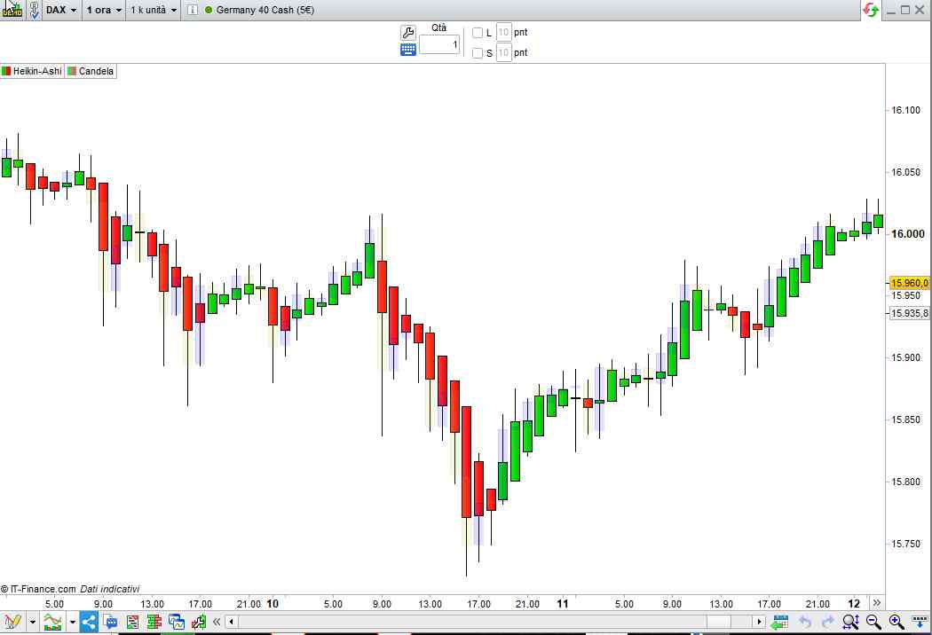Open the DAX instrument dropdown
The height and width of the screenshot is (635, 932).
[61, 10]
